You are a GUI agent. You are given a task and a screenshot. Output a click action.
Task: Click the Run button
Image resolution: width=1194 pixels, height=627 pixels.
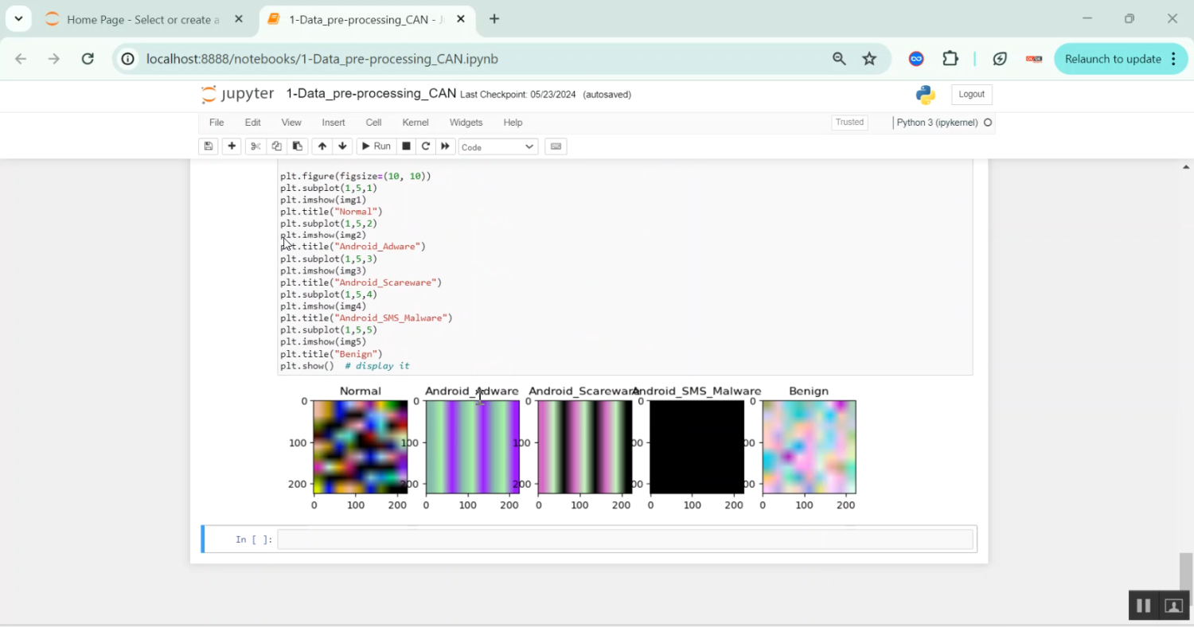(x=376, y=146)
